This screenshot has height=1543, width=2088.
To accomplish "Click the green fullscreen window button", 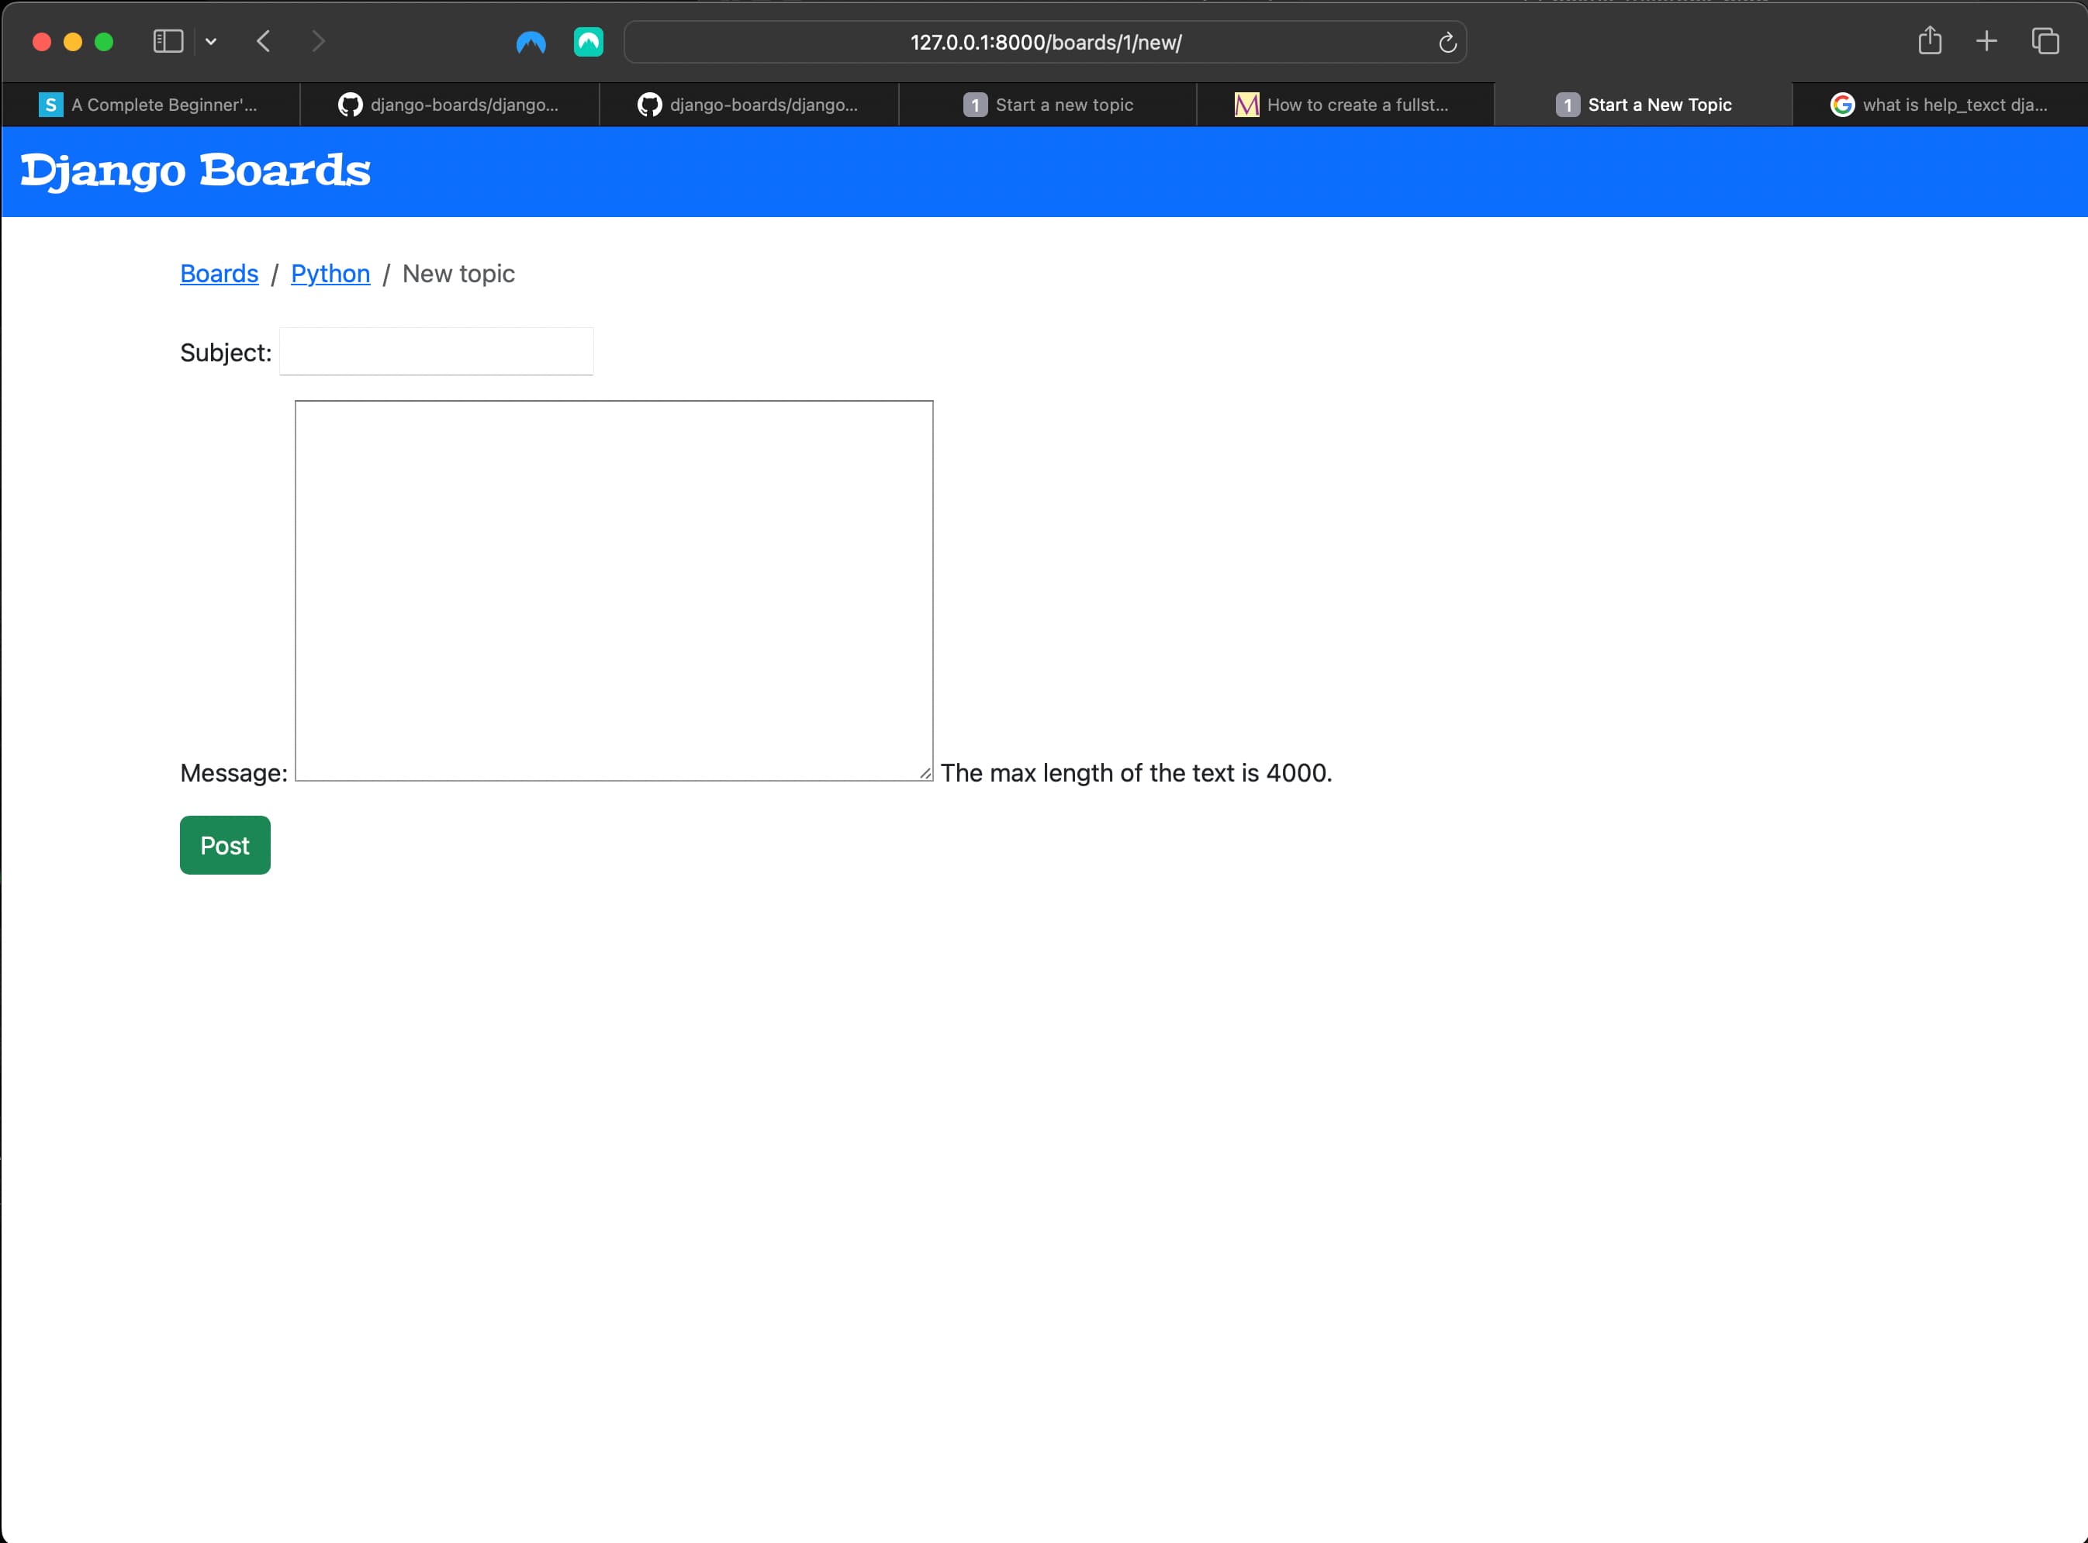I will click(x=104, y=42).
